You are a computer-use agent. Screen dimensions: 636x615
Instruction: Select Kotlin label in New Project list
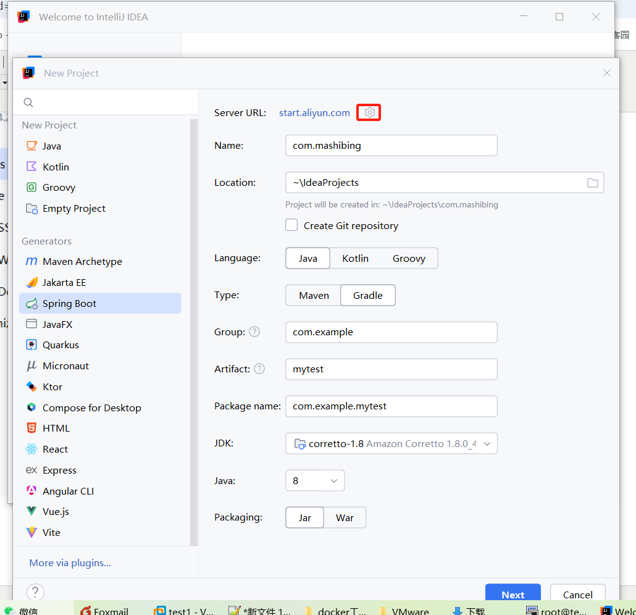pyautogui.click(x=56, y=167)
